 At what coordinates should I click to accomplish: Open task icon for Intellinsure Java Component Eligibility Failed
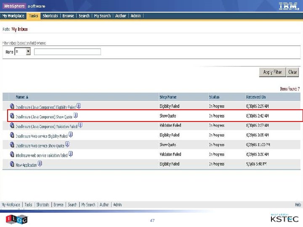point(12,106)
